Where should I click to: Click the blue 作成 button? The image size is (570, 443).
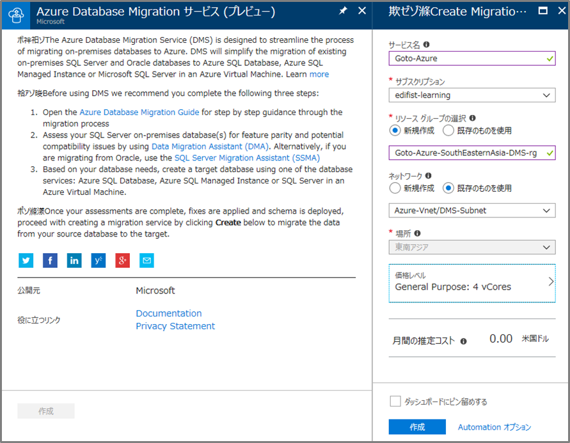coord(416,427)
